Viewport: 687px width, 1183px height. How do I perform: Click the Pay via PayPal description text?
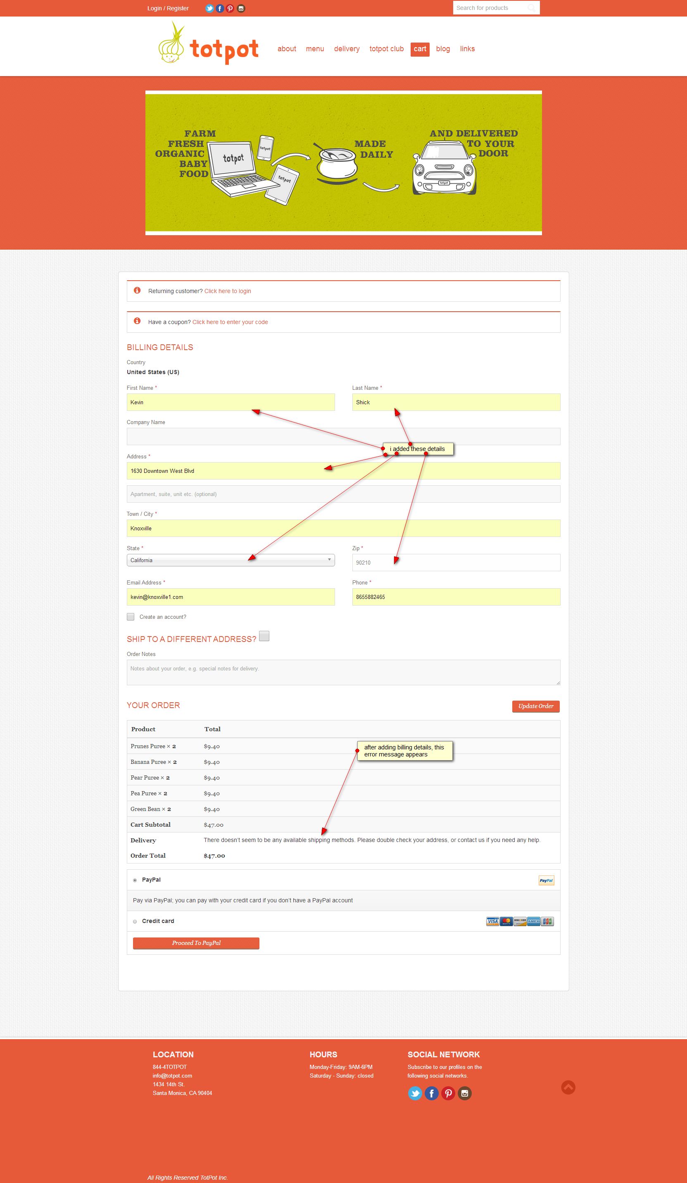[242, 900]
